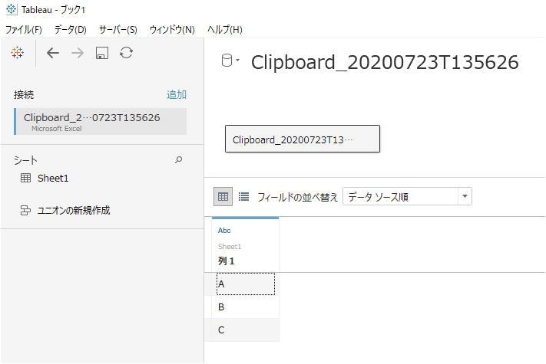Click the シート section heading
546x364 pixels.
click(25, 160)
